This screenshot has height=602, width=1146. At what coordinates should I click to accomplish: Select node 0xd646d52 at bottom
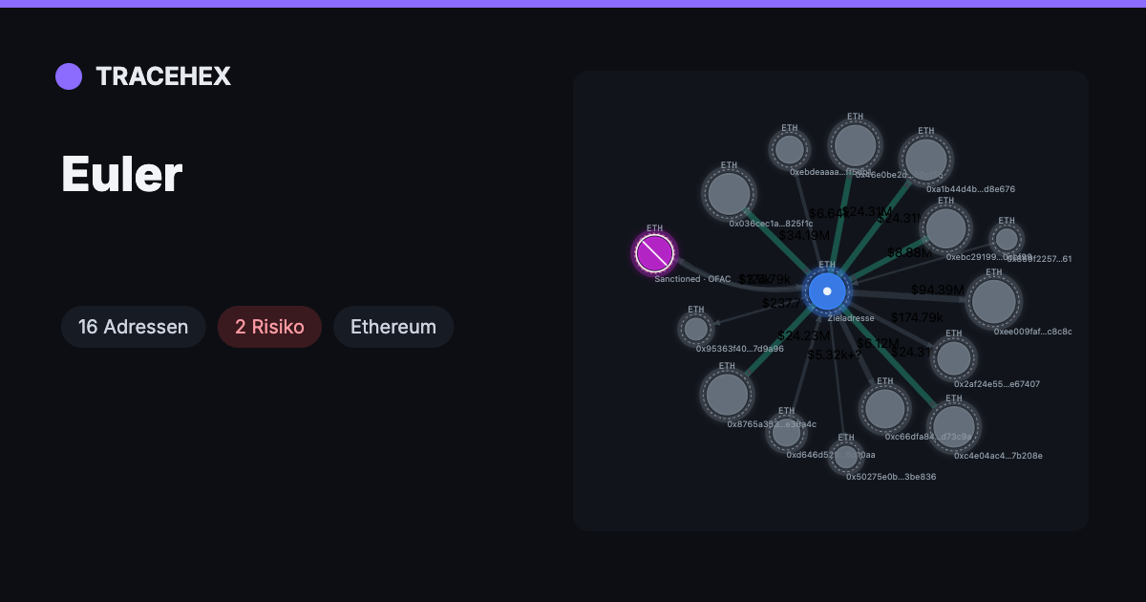click(786, 433)
